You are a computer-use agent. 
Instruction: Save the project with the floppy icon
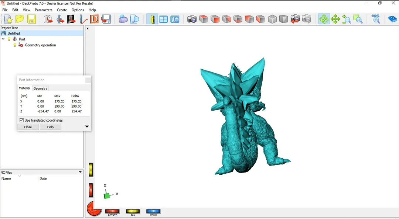coord(31,19)
